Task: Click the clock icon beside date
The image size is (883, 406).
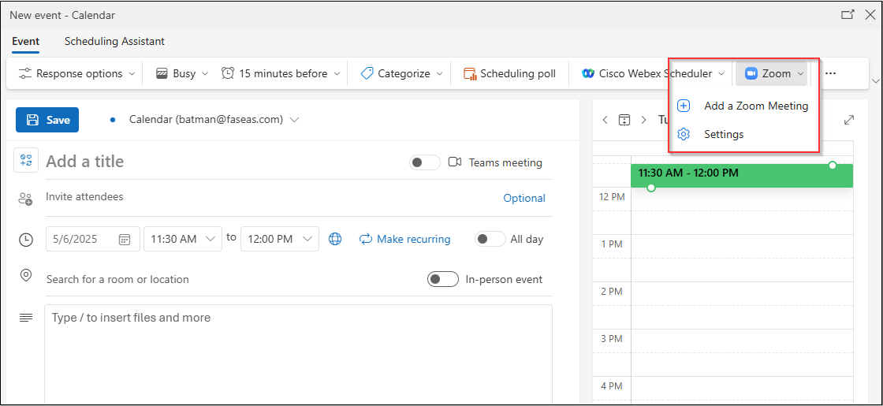Action: 26,240
